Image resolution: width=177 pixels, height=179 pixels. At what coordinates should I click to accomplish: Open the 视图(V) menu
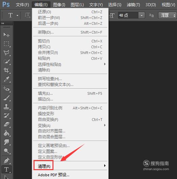click(x=168, y=5)
